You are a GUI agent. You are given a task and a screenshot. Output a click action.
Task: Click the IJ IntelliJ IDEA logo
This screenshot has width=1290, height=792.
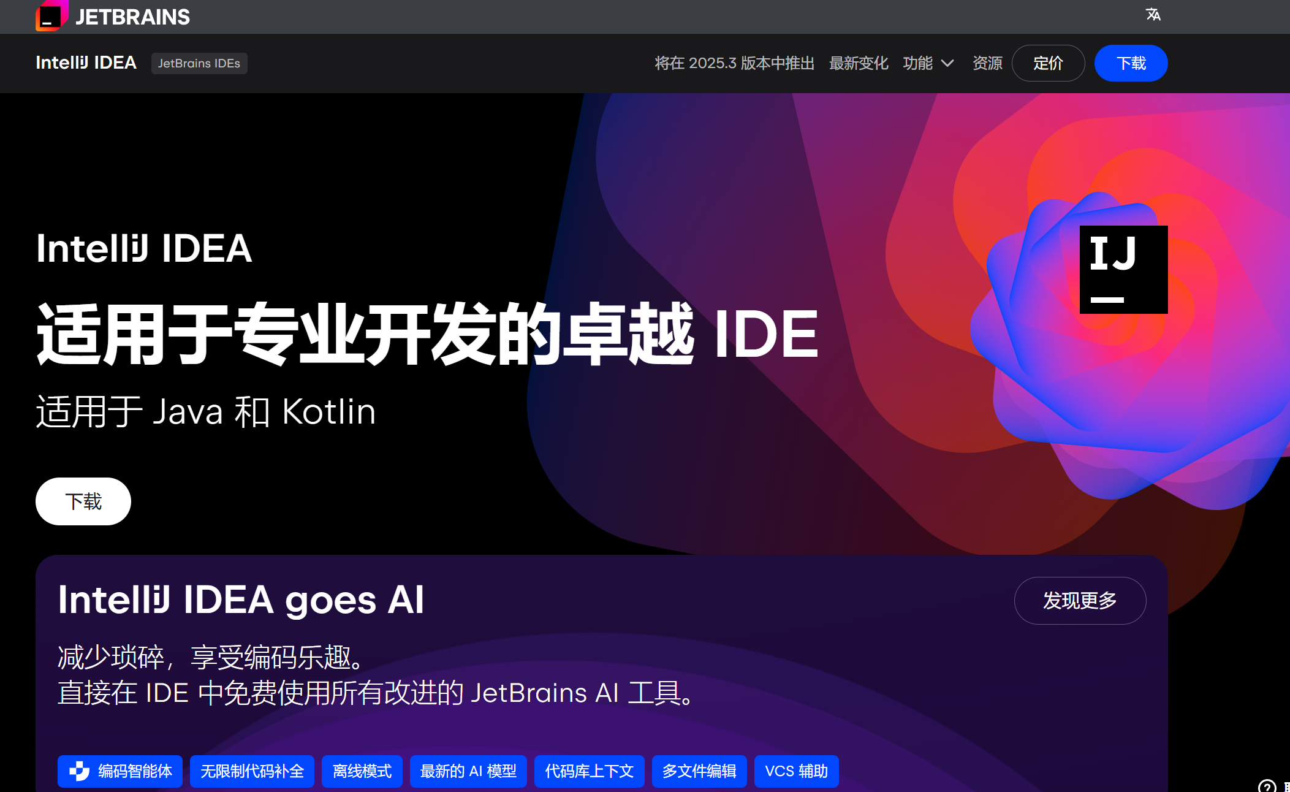point(1123,270)
